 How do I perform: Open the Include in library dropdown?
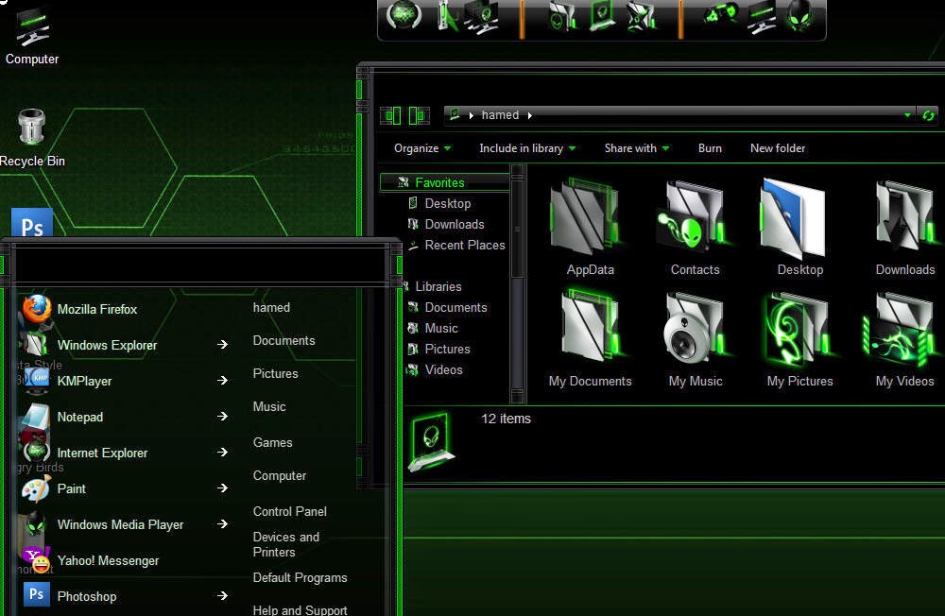527,148
